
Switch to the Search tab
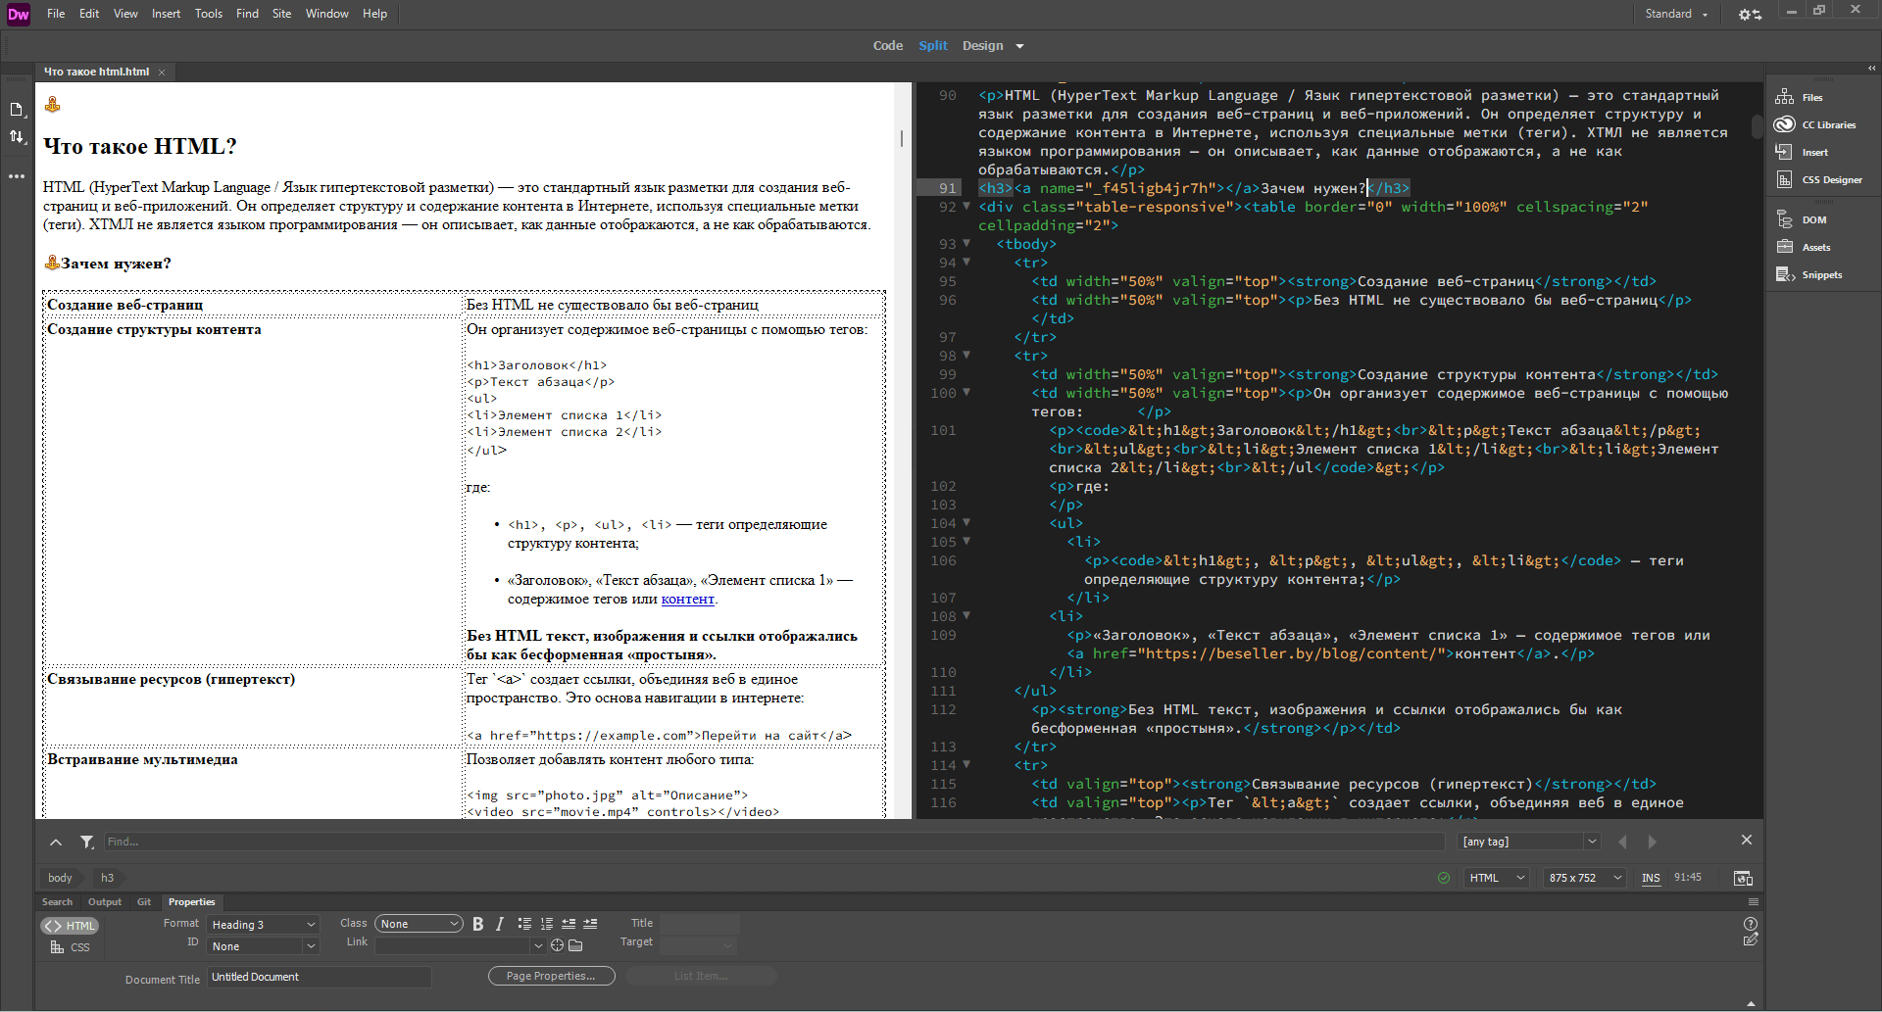click(x=57, y=901)
